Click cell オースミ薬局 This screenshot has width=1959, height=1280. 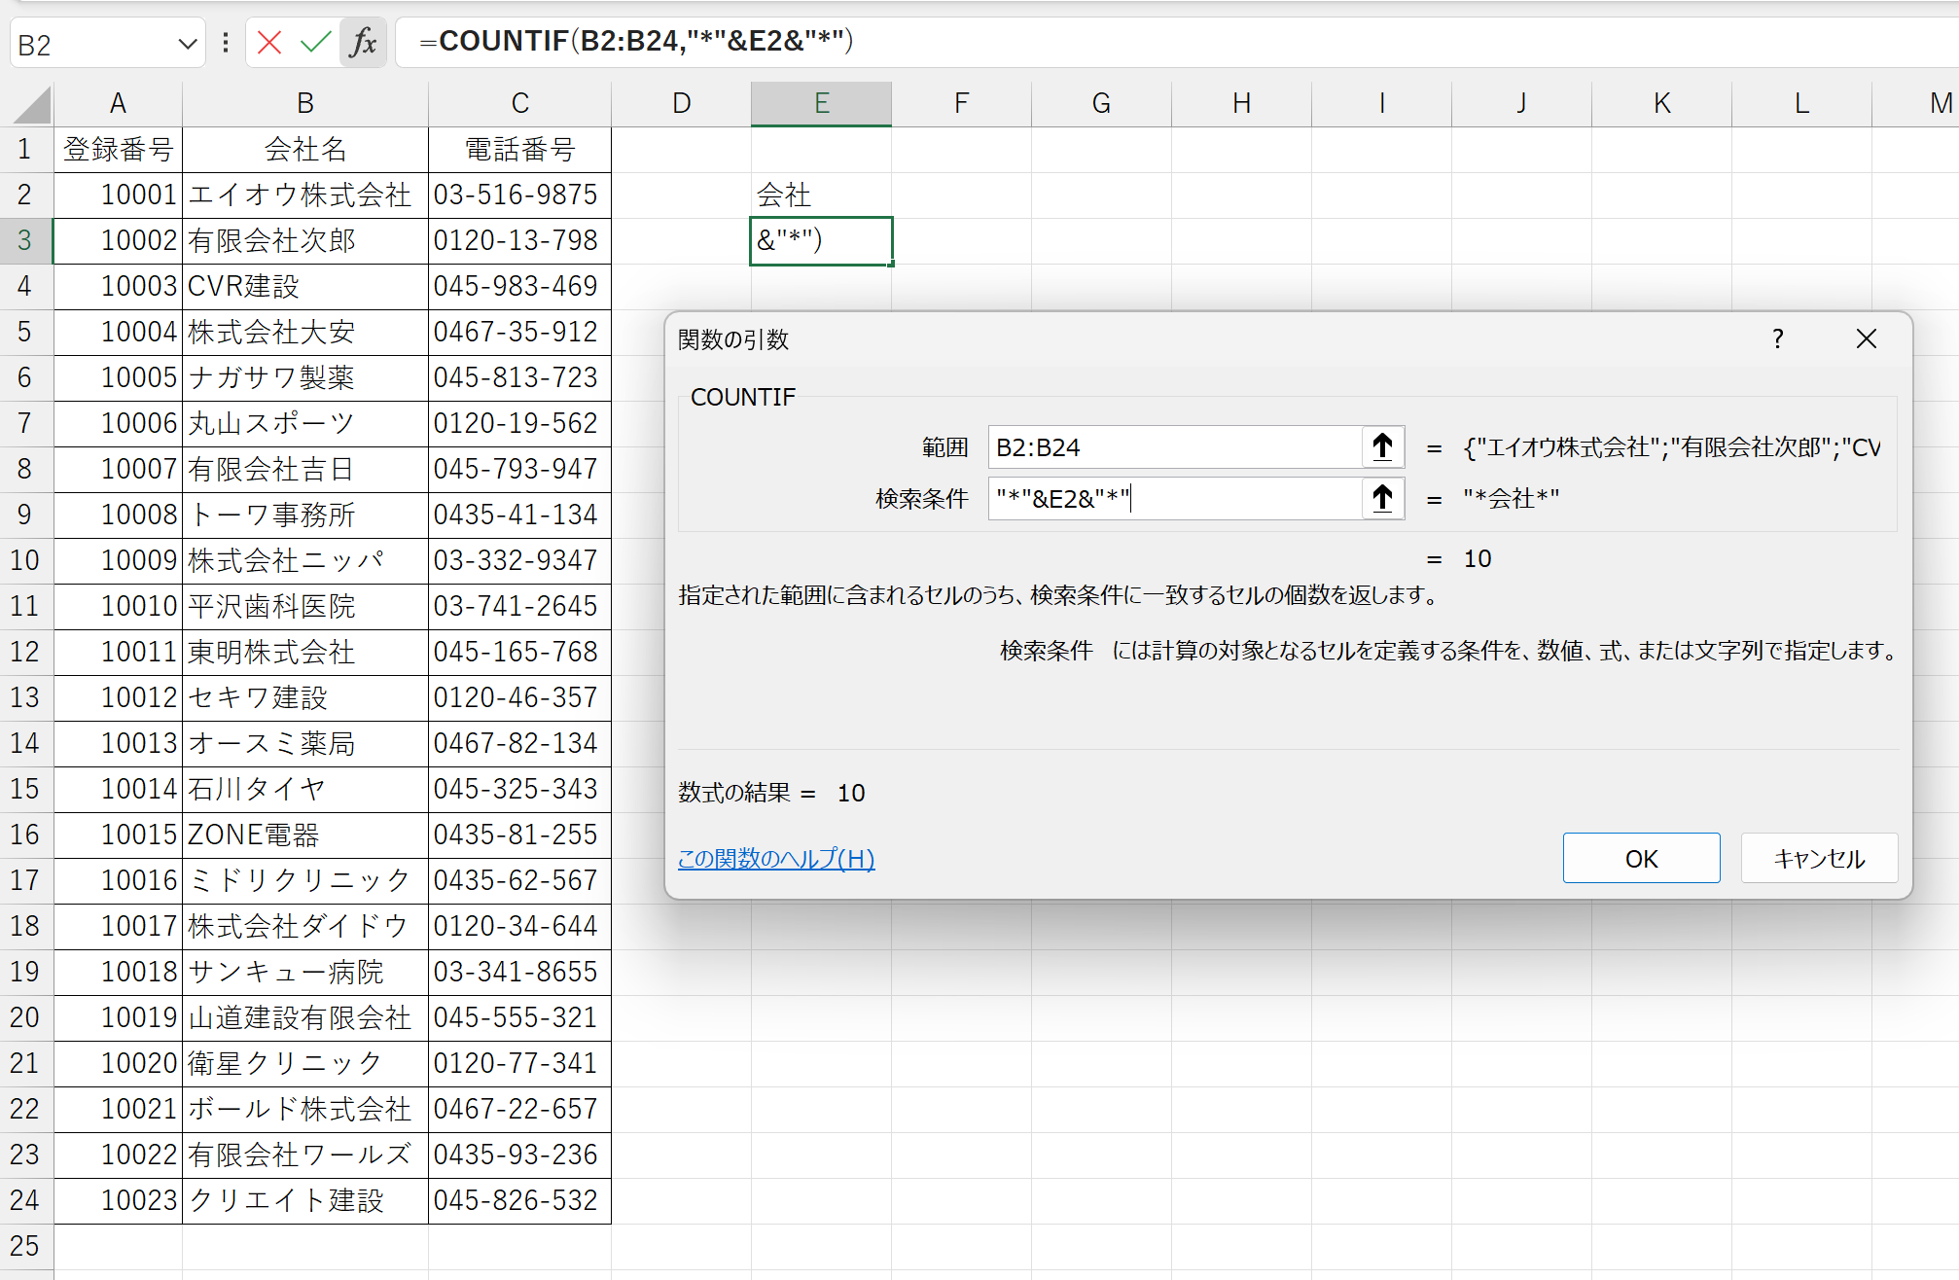(305, 743)
